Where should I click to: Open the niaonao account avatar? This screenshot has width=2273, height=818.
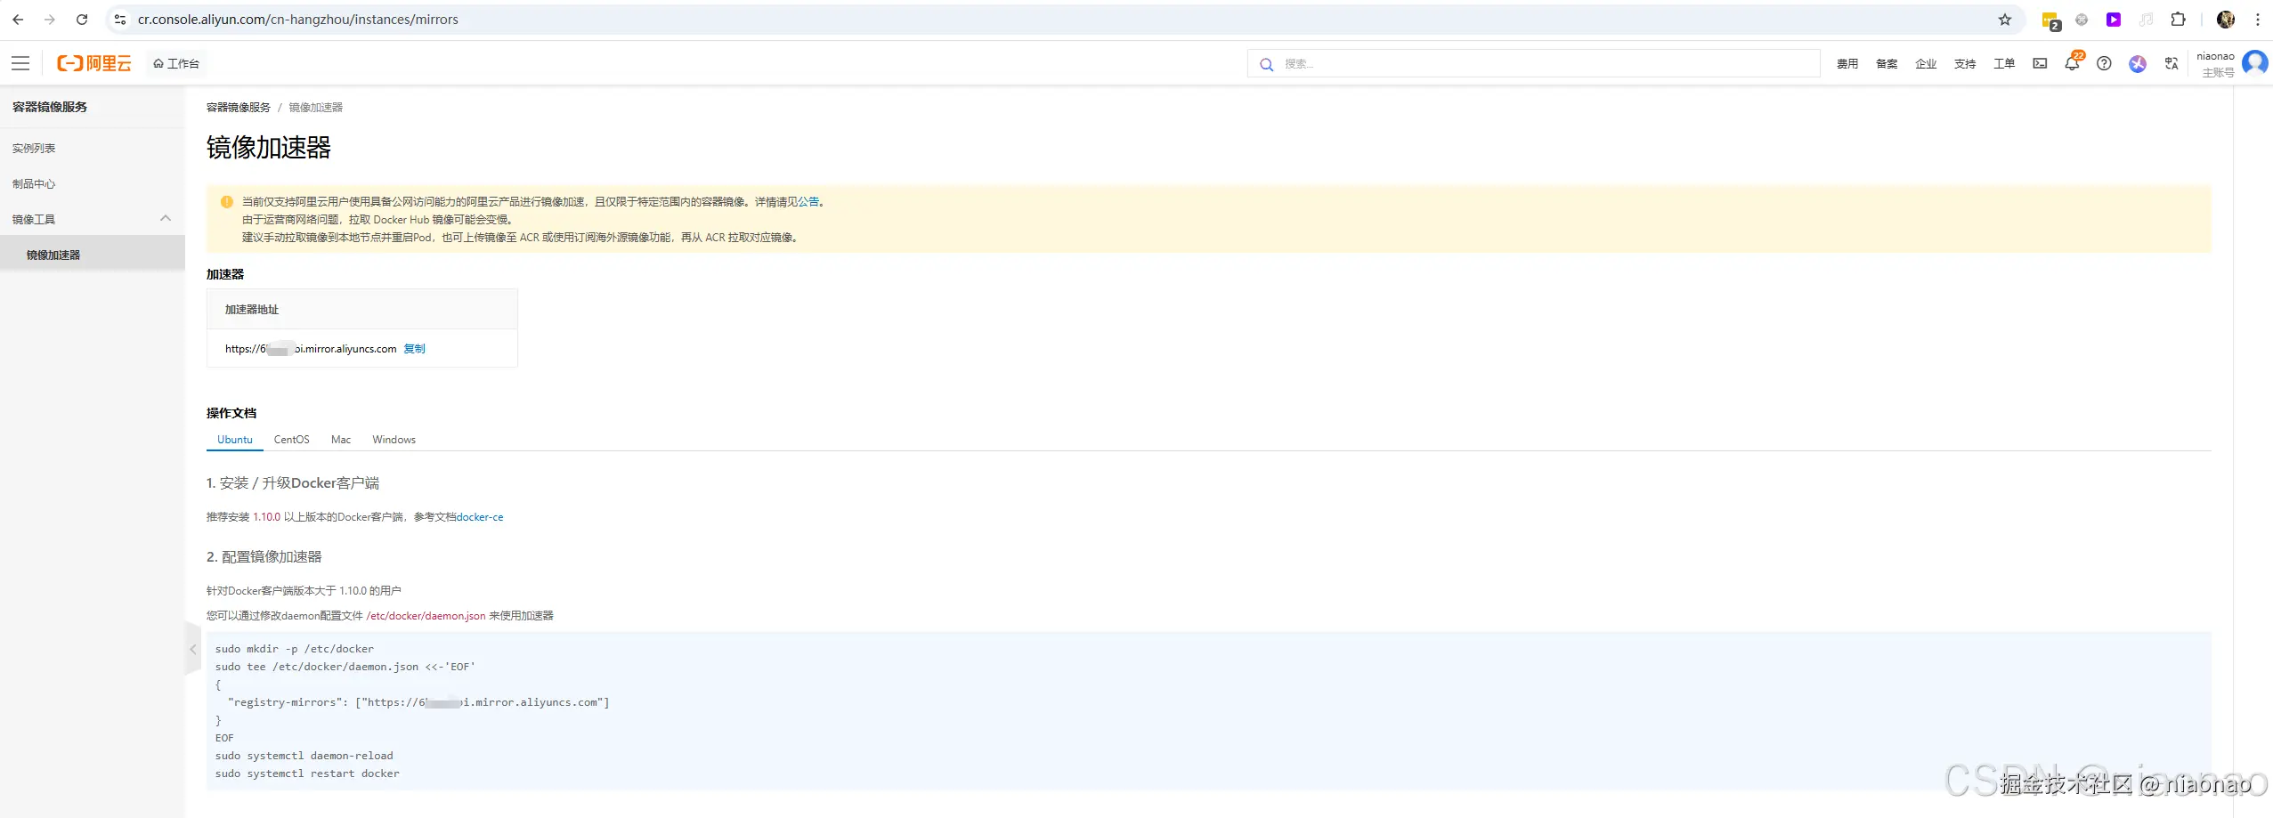(2255, 62)
